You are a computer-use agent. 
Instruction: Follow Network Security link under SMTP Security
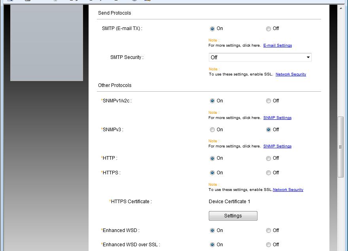pos(291,74)
